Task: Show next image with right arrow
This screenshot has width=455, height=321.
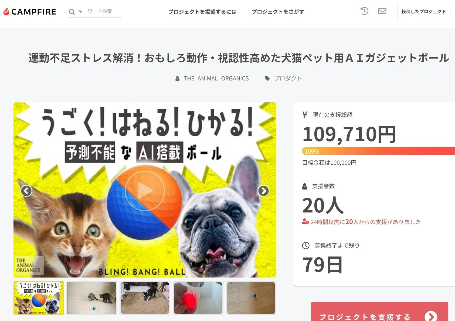Action: point(263,191)
